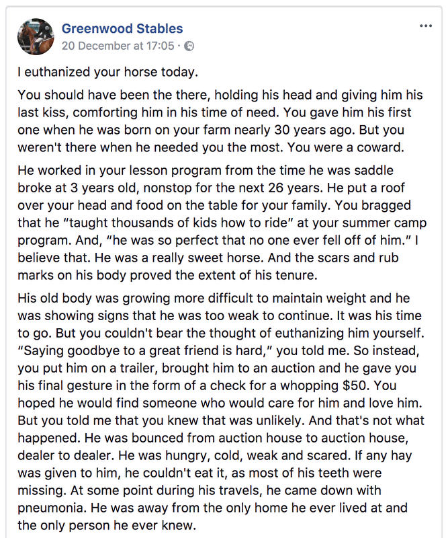This screenshot has width=448, height=538.
Task: Click the final line "the only person he ever knew"
Action: 105,526
